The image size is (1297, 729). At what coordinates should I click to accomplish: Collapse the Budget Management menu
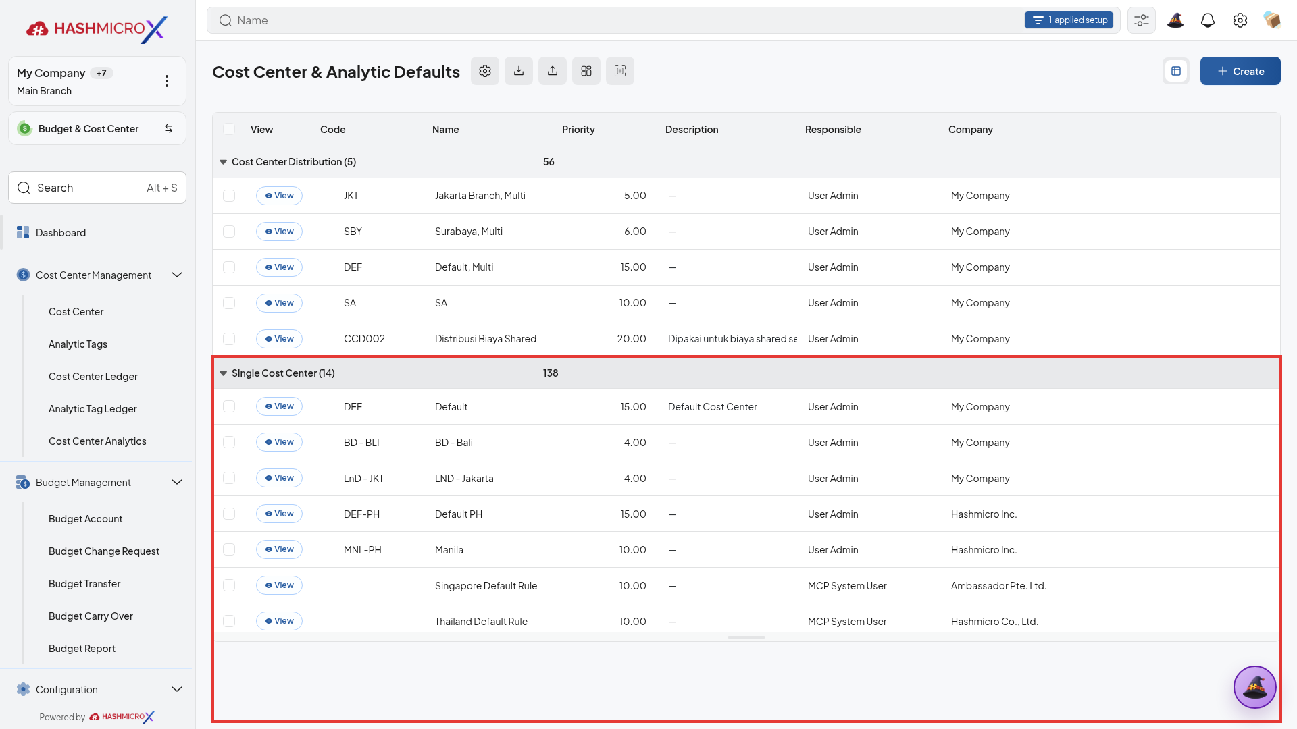click(x=177, y=482)
